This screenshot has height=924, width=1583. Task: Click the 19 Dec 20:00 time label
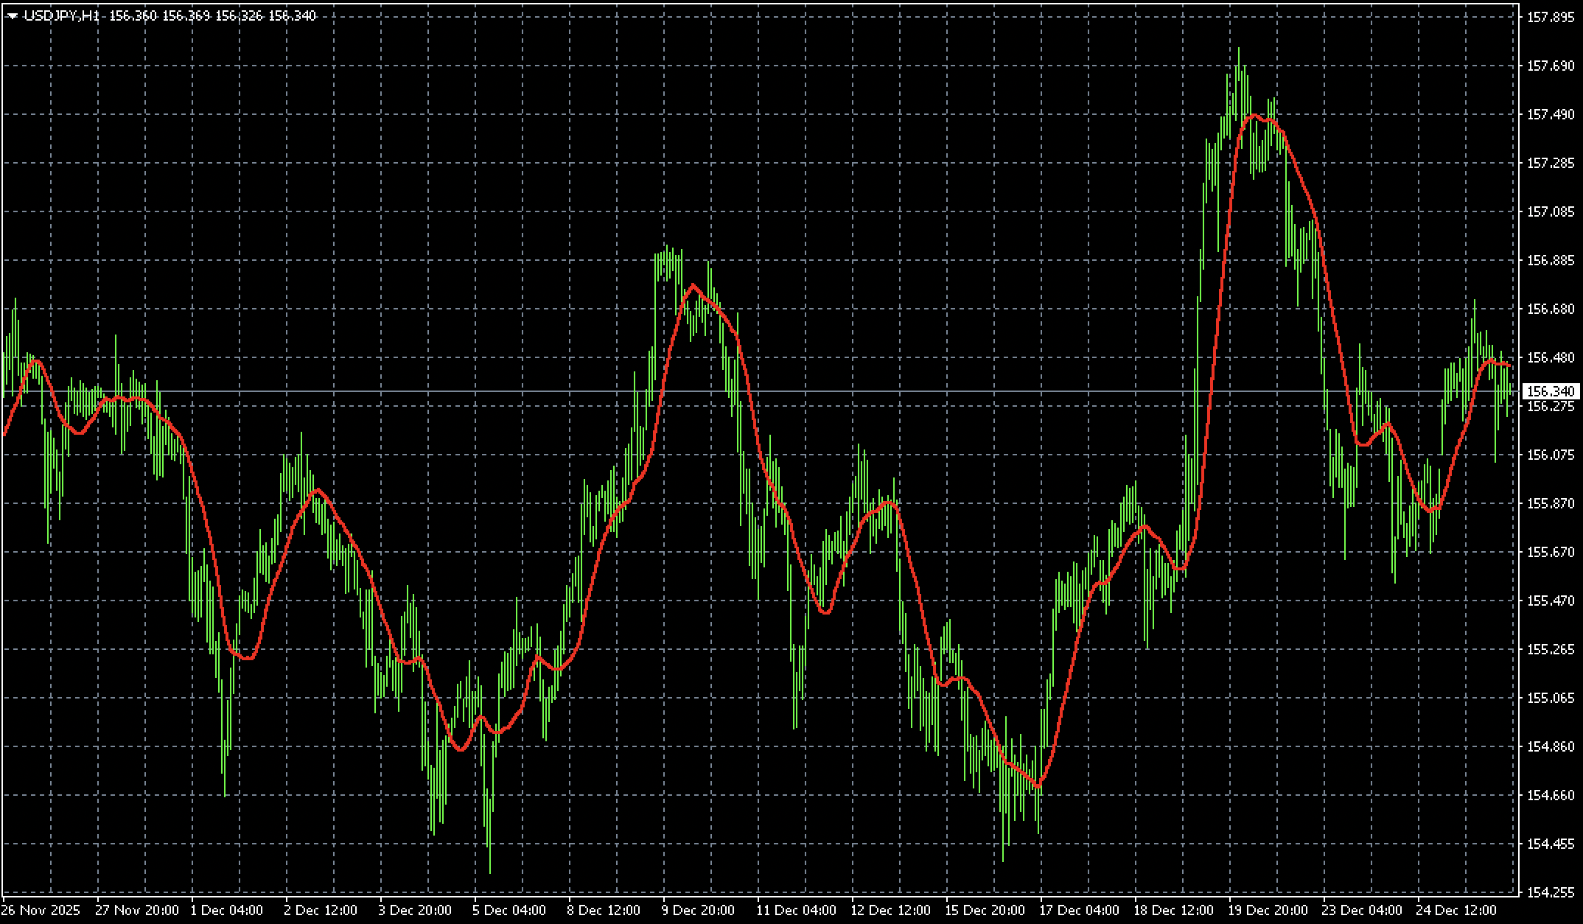(1268, 910)
